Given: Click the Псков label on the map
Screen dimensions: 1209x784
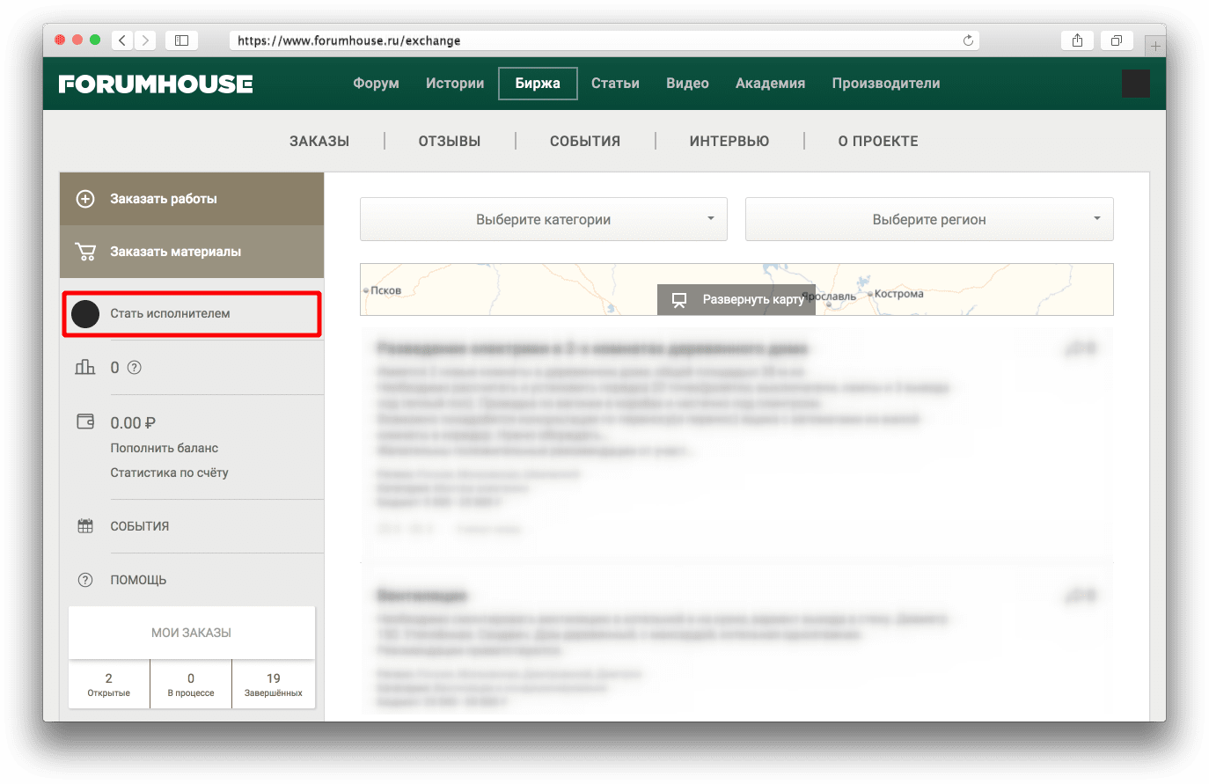Looking at the screenshot, I should 386,290.
